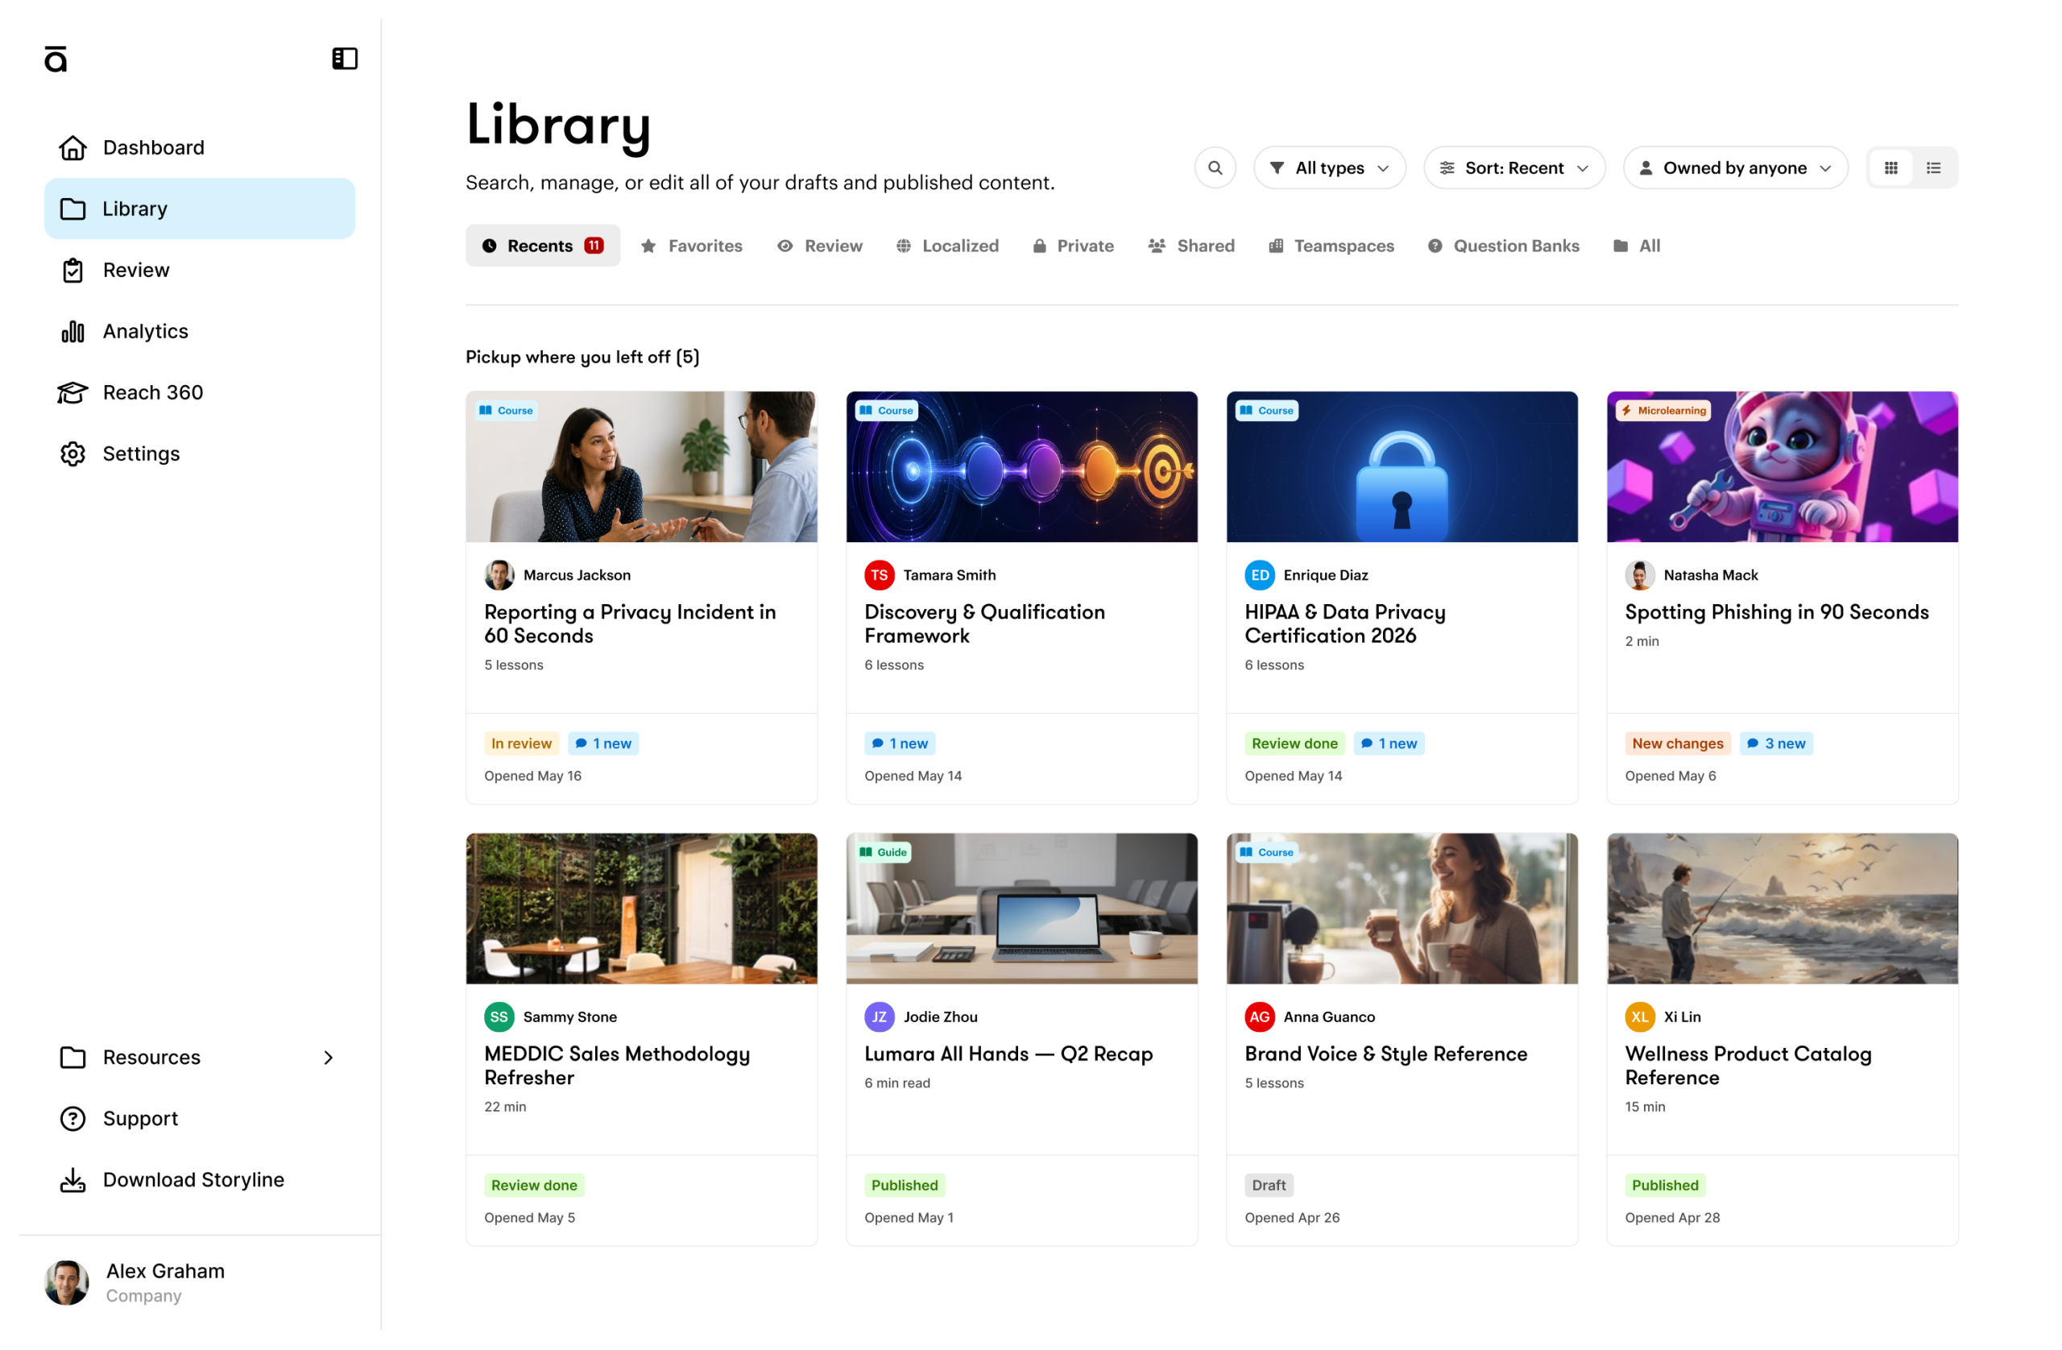Click Enrique Diaz's ED avatar

1260,575
